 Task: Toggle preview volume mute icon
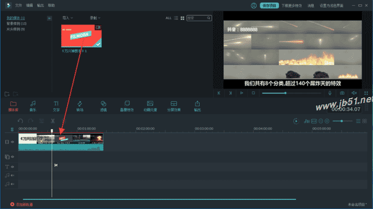click(x=354, y=93)
